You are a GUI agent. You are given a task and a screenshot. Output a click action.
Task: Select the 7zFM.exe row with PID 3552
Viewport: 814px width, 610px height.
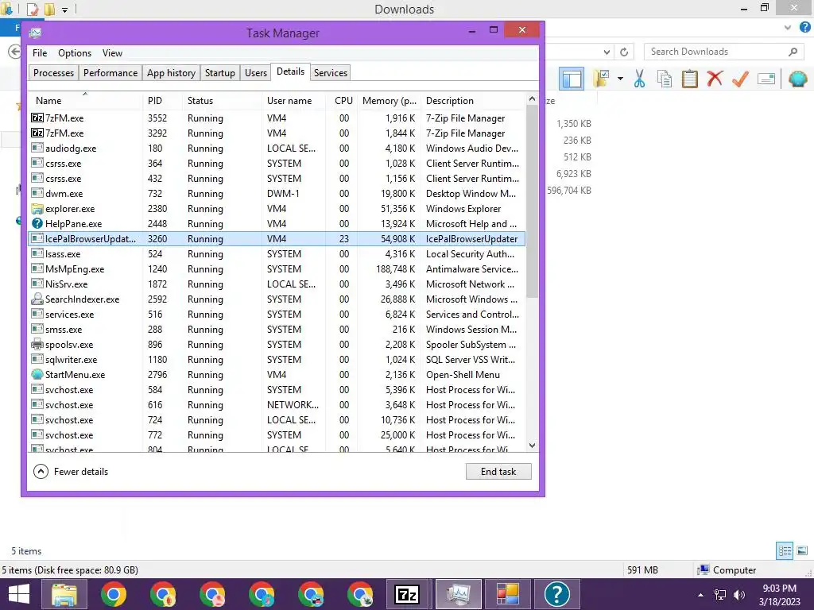277,118
